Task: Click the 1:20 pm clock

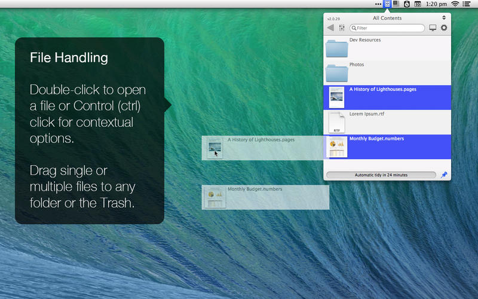Action: (x=436, y=4)
